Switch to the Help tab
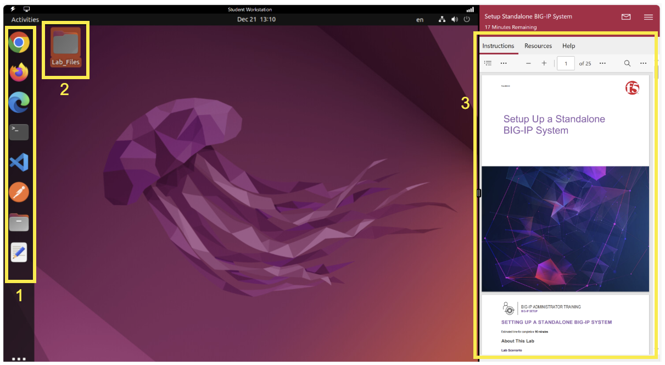665x365 pixels. pyautogui.click(x=569, y=46)
